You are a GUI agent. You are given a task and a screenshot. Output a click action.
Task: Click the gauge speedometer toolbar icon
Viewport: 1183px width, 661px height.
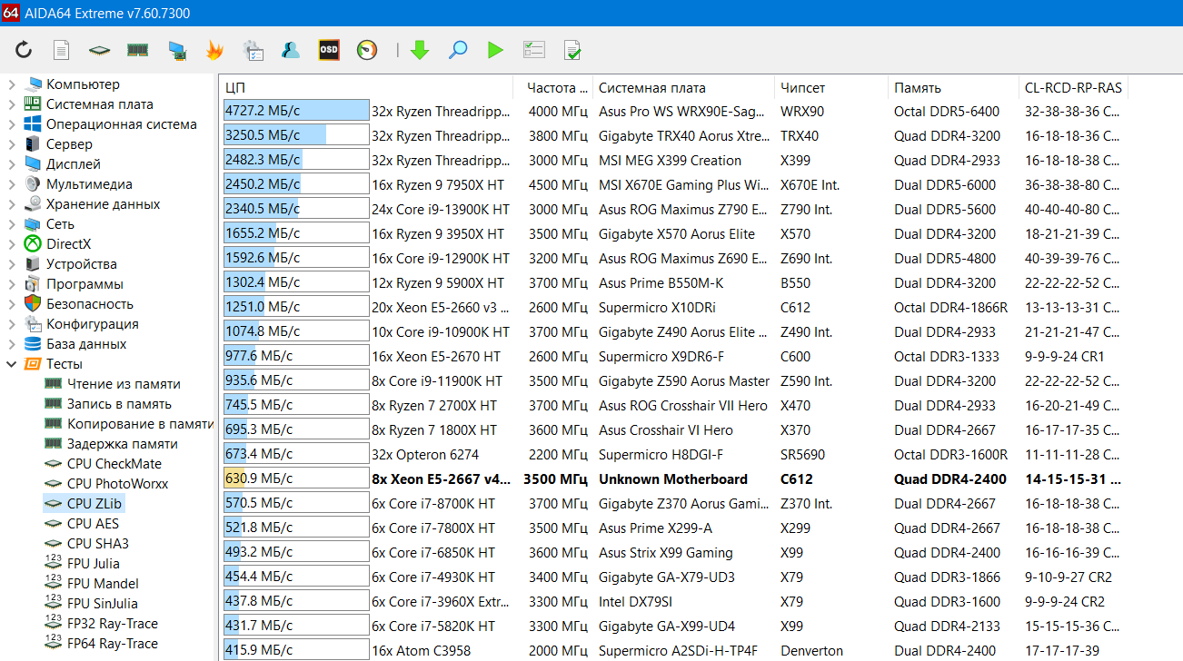(367, 50)
